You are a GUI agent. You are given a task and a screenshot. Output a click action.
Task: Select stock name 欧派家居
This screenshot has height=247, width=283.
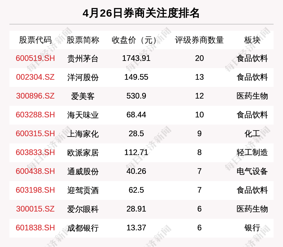[x=83, y=153]
